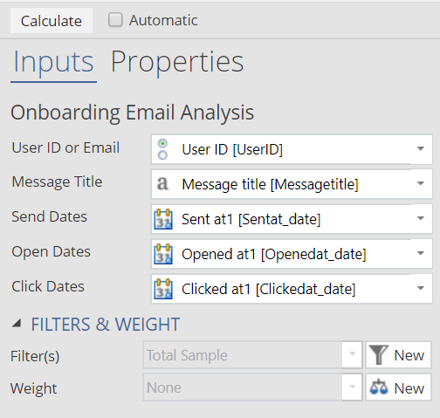
Task: Click the calendar icon next to Sent at1
Action: tap(163, 219)
